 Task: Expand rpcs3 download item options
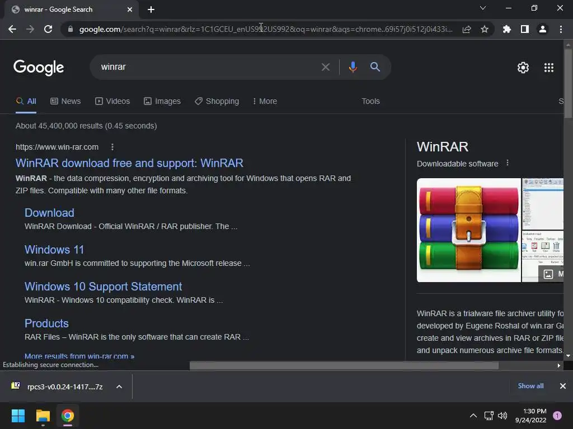tap(119, 387)
